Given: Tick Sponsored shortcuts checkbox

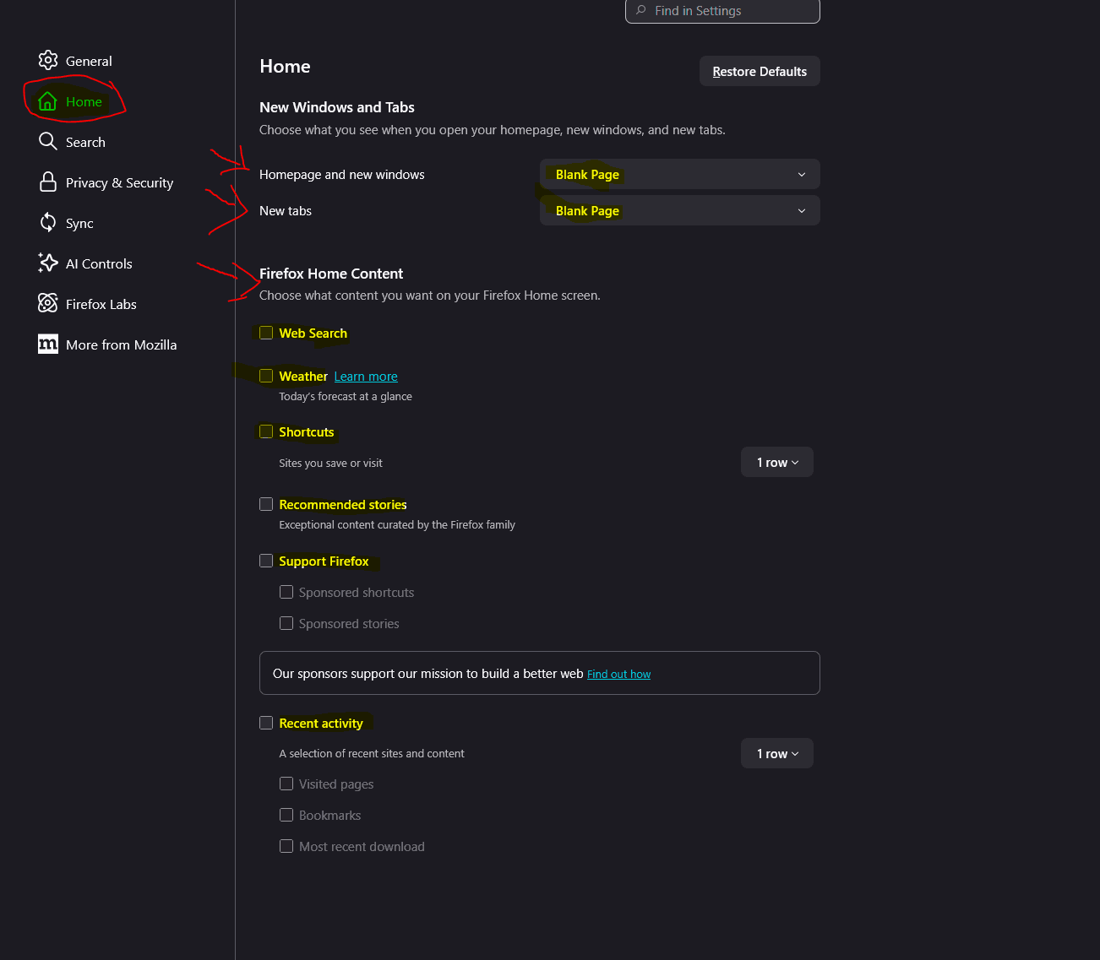Looking at the screenshot, I should (286, 592).
